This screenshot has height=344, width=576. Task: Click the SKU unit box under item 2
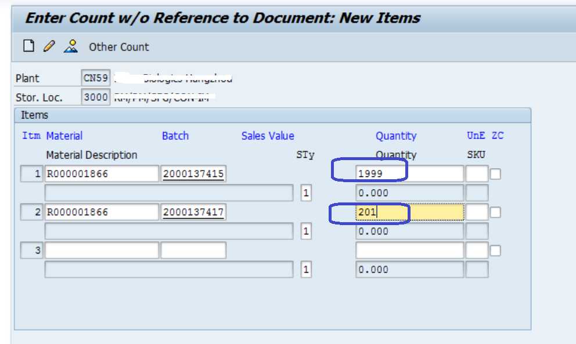point(477,231)
